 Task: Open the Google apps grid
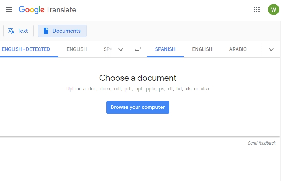tap(257, 10)
